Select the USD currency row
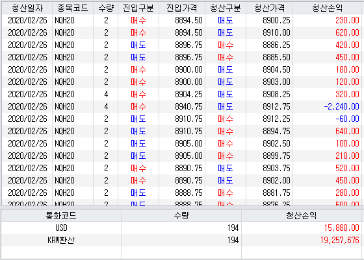The image size is (364, 260). [182, 228]
